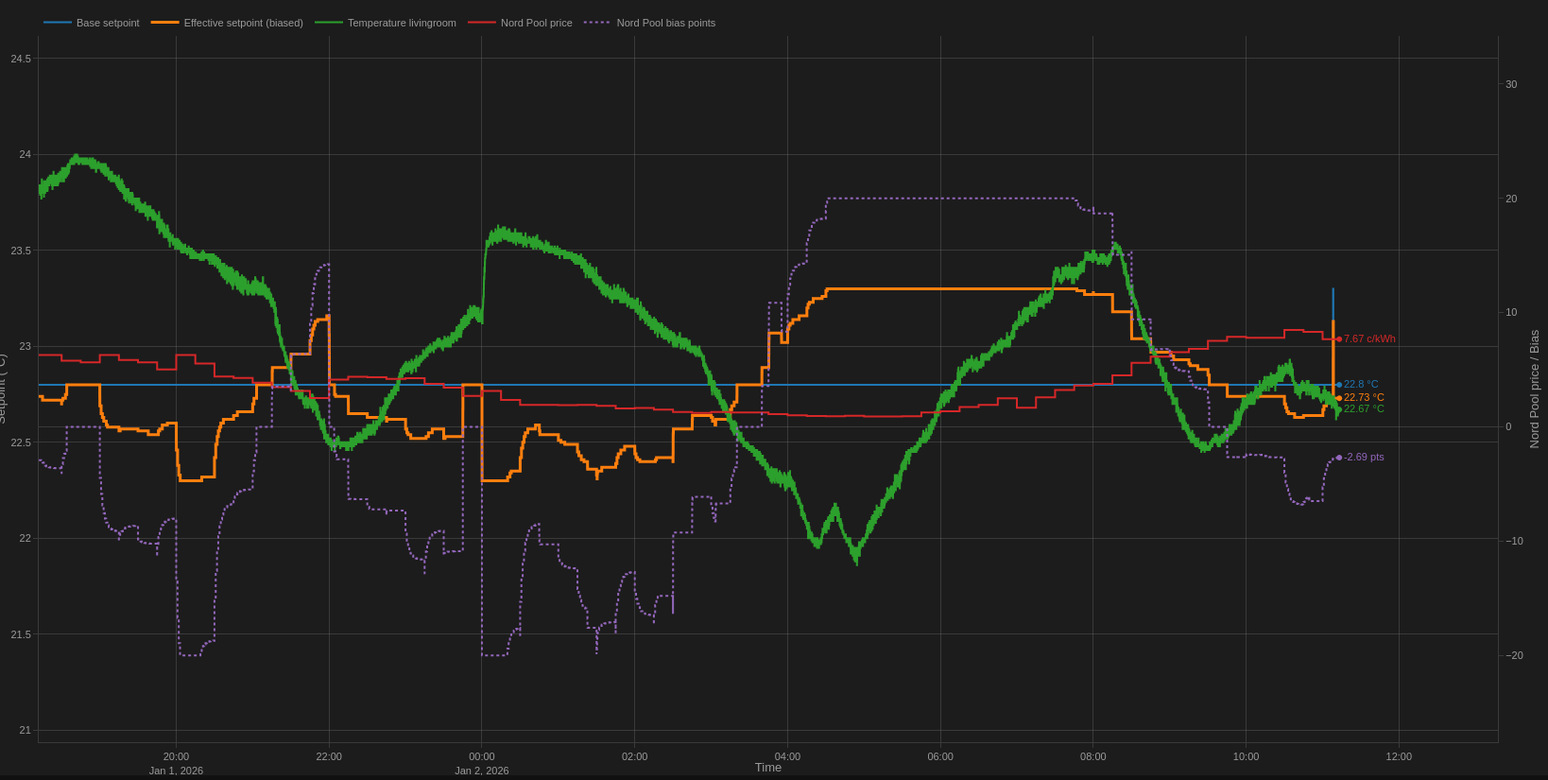Screen dimensions: 1548x780
Task: Toggle Nord Pool bias points legend label
Action: [665, 23]
